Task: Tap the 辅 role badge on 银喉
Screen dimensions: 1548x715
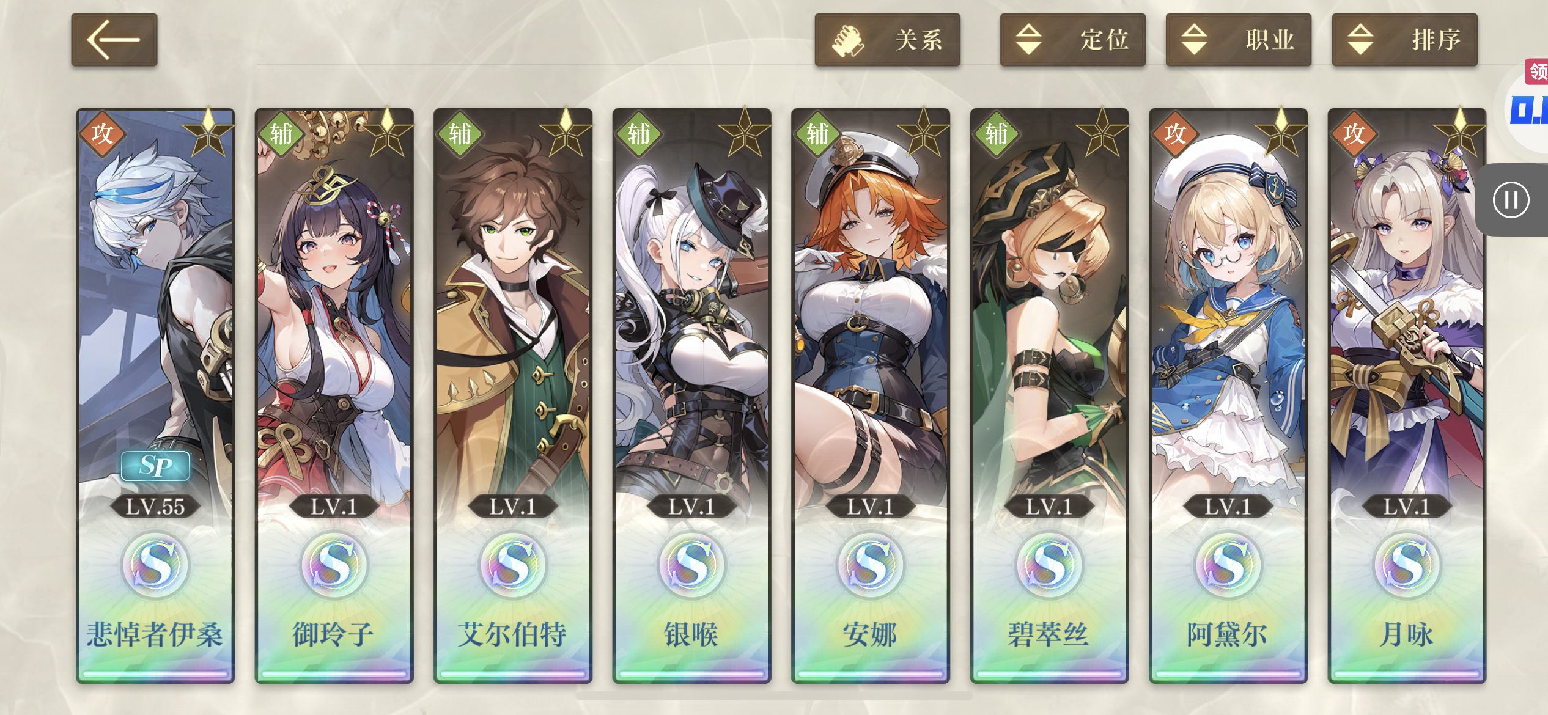Action: pyautogui.click(x=638, y=133)
